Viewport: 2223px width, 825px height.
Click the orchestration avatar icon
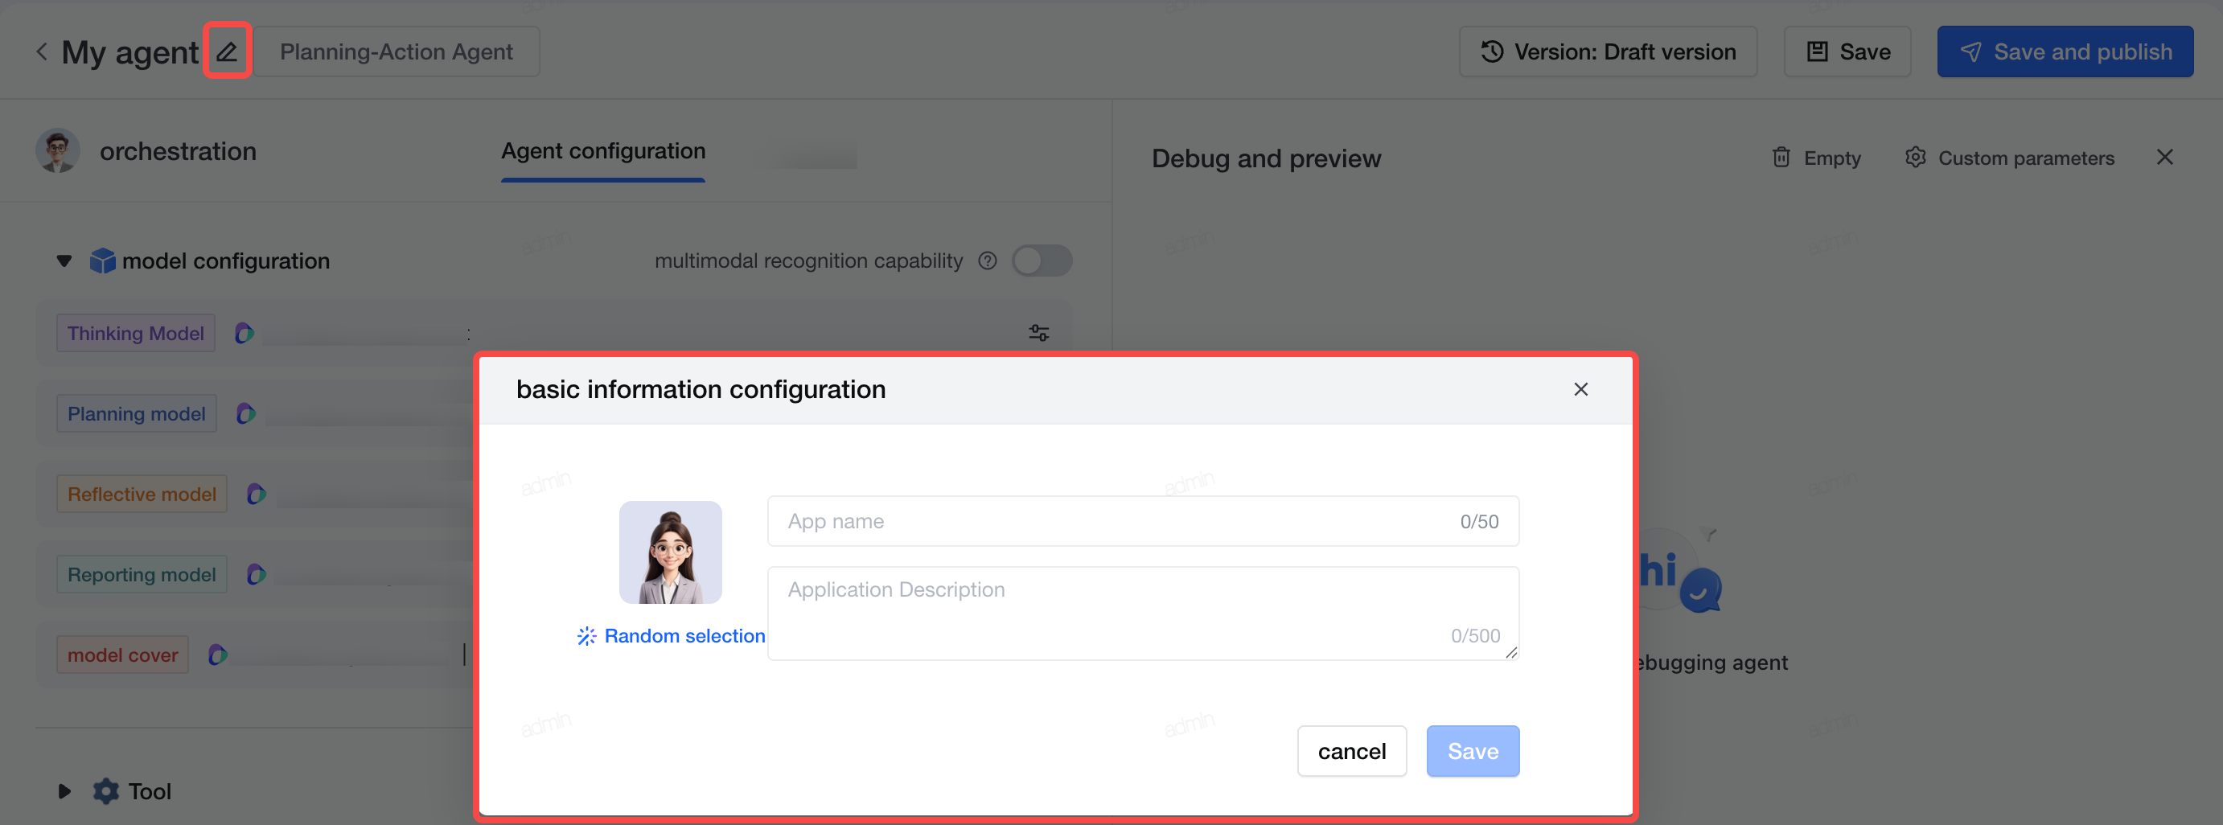[58, 151]
